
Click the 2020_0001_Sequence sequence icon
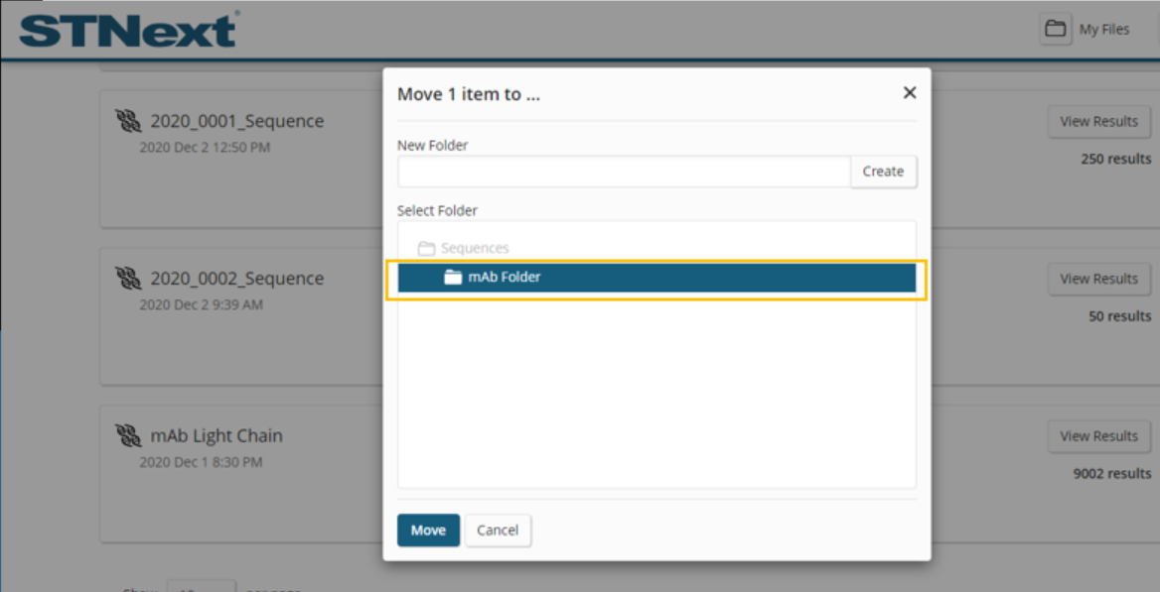click(128, 121)
